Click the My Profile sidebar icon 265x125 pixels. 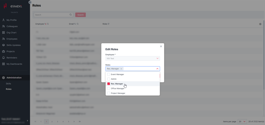point(3,20)
